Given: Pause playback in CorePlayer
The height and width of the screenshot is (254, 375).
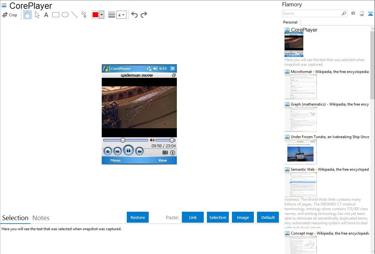Looking at the screenshot, I should tap(128, 151).
